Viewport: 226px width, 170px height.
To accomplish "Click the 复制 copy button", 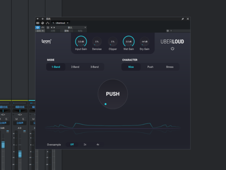I will tap(67, 31).
